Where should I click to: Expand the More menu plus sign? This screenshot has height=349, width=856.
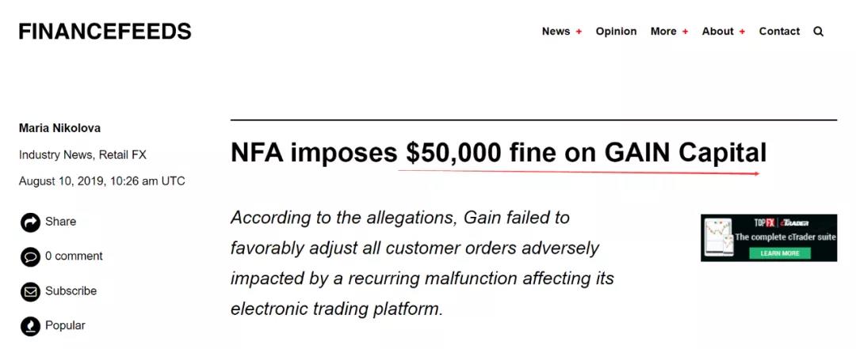point(685,32)
